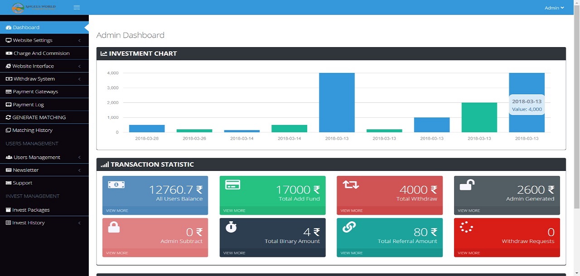
Task: Click the credit card icon on Total Add Fund
Action: pyautogui.click(x=233, y=185)
